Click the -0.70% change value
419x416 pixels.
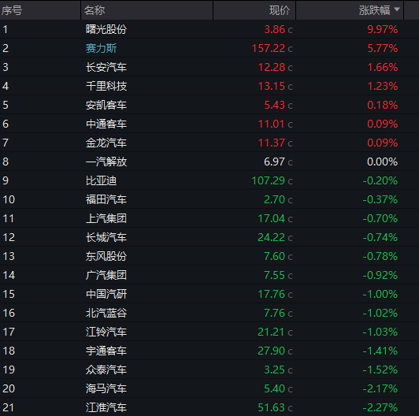click(380, 218)
